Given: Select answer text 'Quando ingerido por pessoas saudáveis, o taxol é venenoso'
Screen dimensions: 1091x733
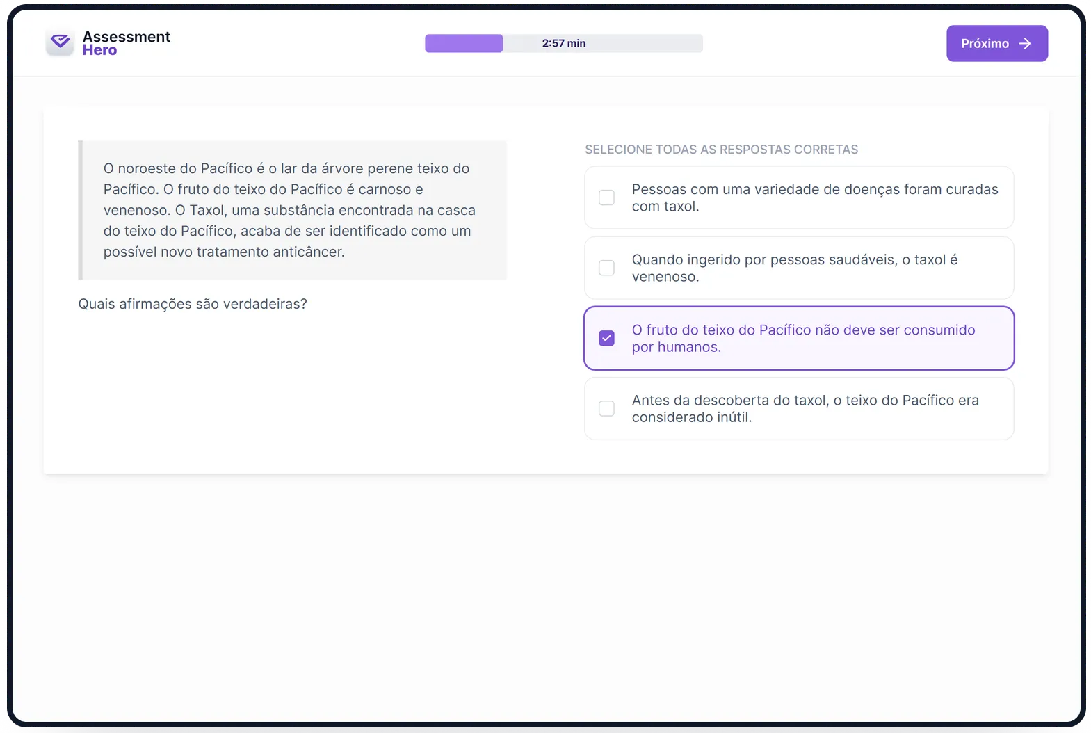Looking at the screenshot, I should click(795, 268).
